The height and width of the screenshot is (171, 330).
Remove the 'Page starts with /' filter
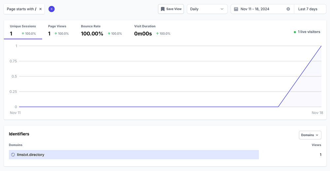coord(40,9)
